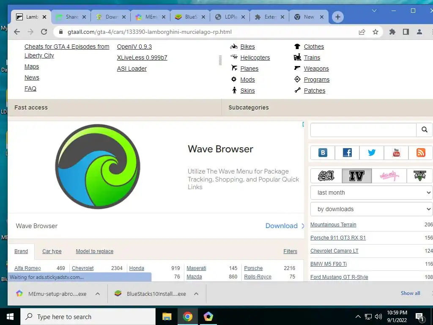
Task: Open the Porsche 911 GT3 RX S1 link
Action: tap(338, 238)
